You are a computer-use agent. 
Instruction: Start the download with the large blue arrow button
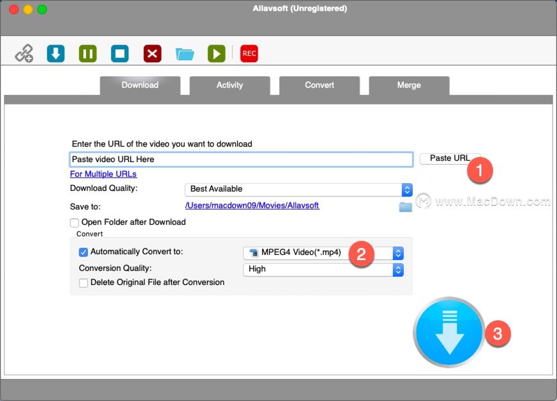tap(449, 332)
